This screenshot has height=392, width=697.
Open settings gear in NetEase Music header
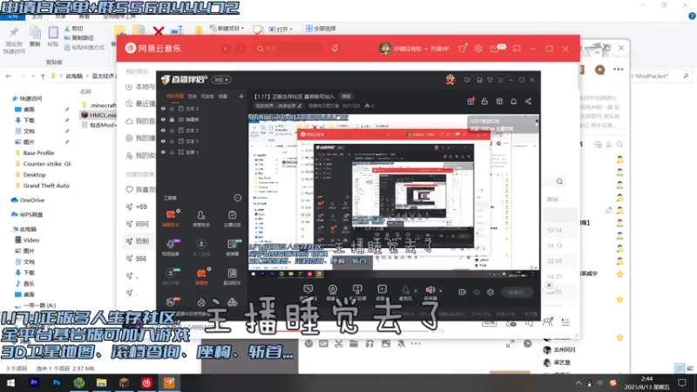[x=478, y=49]
